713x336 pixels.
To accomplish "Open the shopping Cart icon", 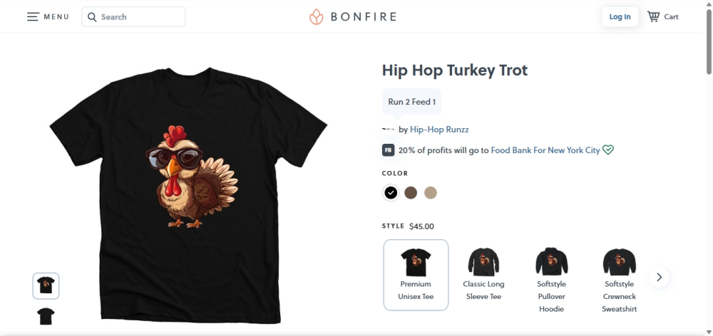I will click(653, 17).
